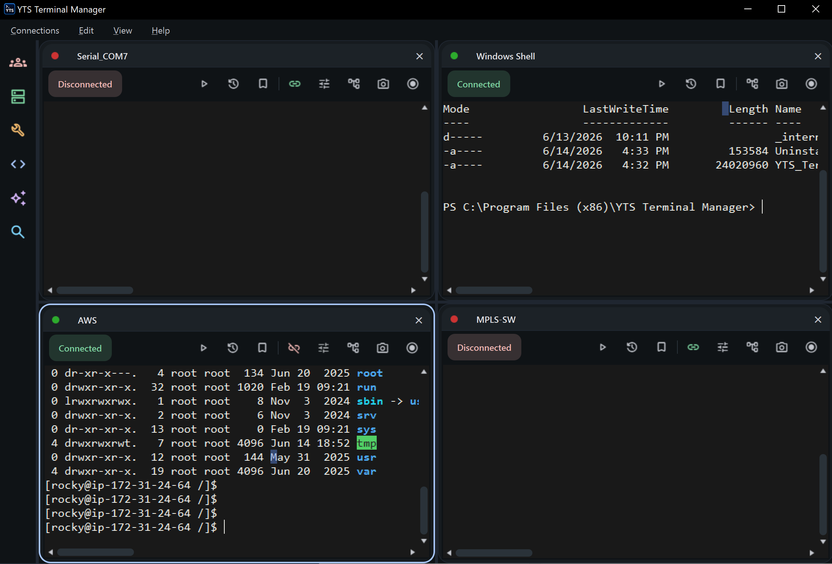Screen dimensions: 832x564
Task: Click Disconnected status button in Serial_COM7
Action: (85, 84)
